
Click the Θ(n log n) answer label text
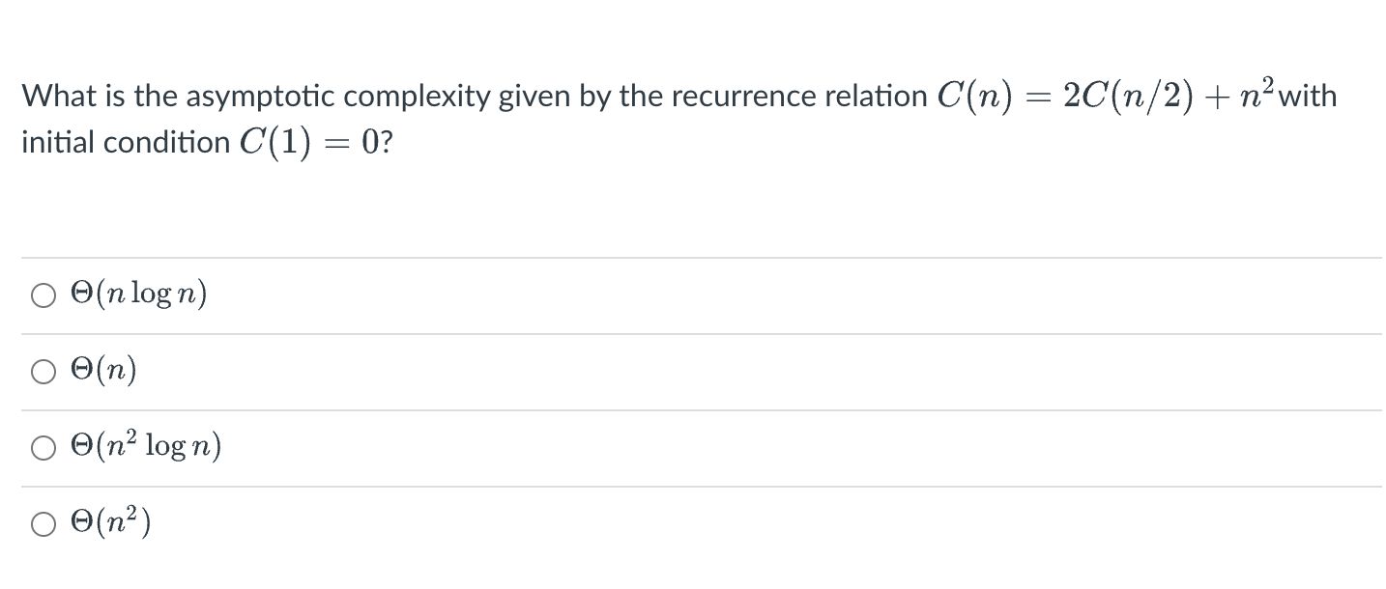point(139,294)
